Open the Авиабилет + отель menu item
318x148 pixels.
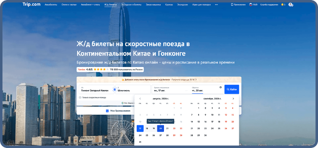tap(90, 5)
